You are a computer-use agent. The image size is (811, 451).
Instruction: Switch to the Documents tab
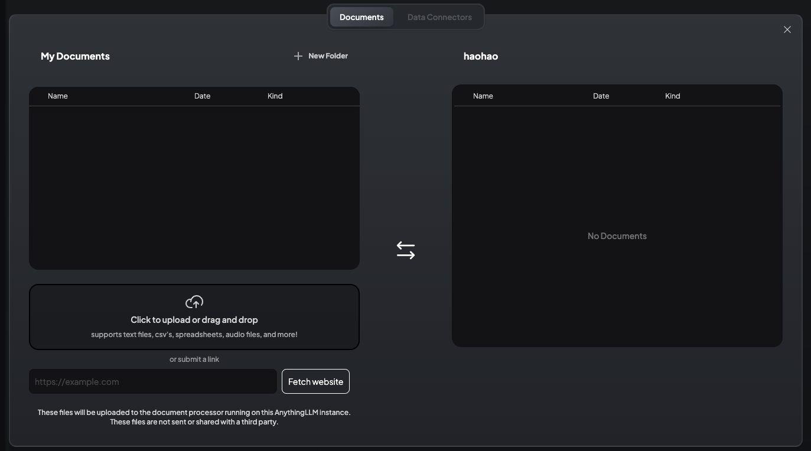(x=361, y=17)
